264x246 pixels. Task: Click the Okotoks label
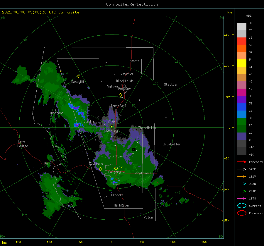117,195
